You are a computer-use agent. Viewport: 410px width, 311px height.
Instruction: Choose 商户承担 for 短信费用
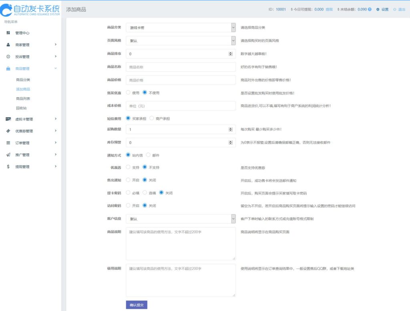[152, 118]
